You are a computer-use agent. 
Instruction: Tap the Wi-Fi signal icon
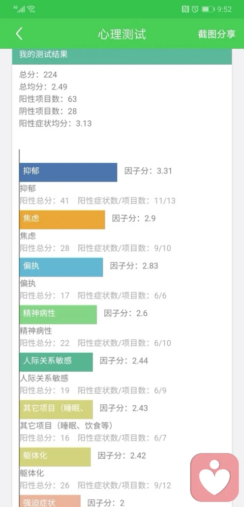31,9
